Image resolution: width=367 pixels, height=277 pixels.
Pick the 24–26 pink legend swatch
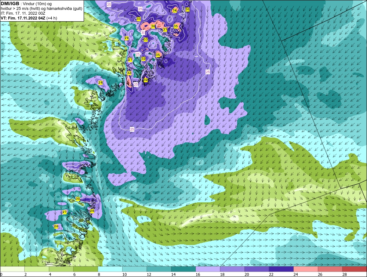tap(306, 269)
